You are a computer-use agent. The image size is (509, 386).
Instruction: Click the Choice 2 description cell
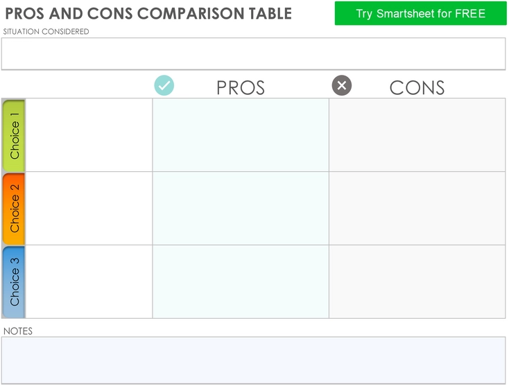tap(89, 208)
